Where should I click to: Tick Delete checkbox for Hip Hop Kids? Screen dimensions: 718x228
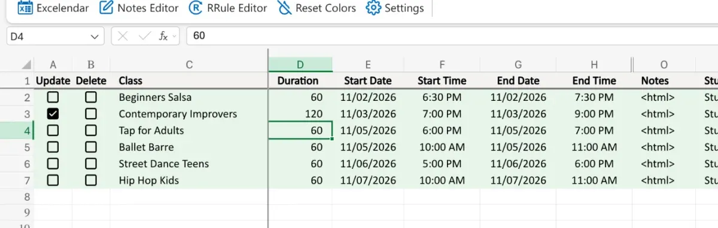[90, 180]
